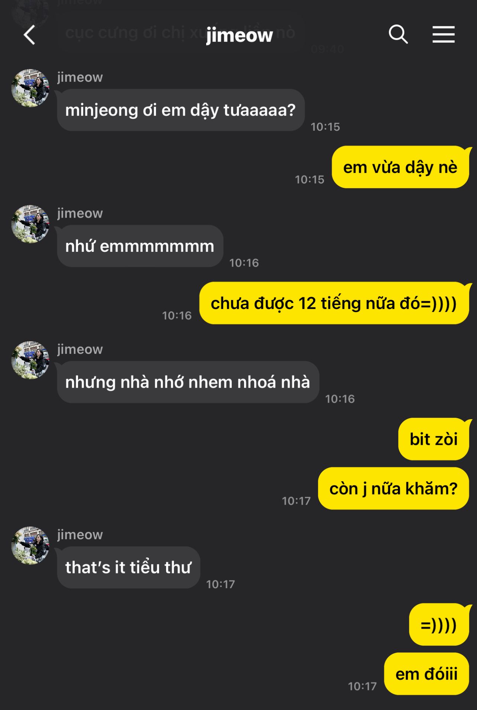The image size is (477, 710).
Task: Tap message 'nhưng nhà nhớ nhem nhoá nhà'
Action: click(x=188, y=382)
